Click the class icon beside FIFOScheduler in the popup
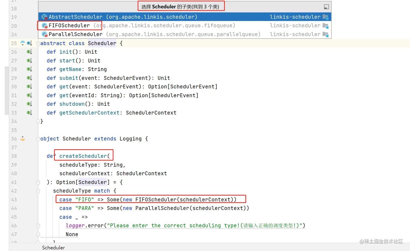 [44, 26]
